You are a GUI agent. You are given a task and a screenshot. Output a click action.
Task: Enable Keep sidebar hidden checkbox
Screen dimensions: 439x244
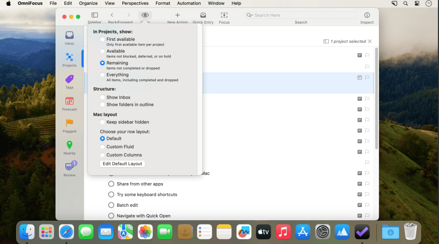tap(102, 122)
